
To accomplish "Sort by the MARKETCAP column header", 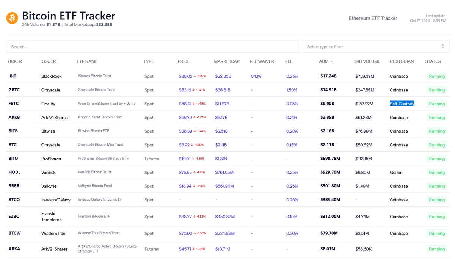I will tap(227, 61).
